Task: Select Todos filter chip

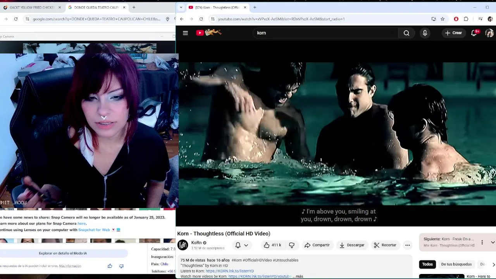Action: click(427, 264)
